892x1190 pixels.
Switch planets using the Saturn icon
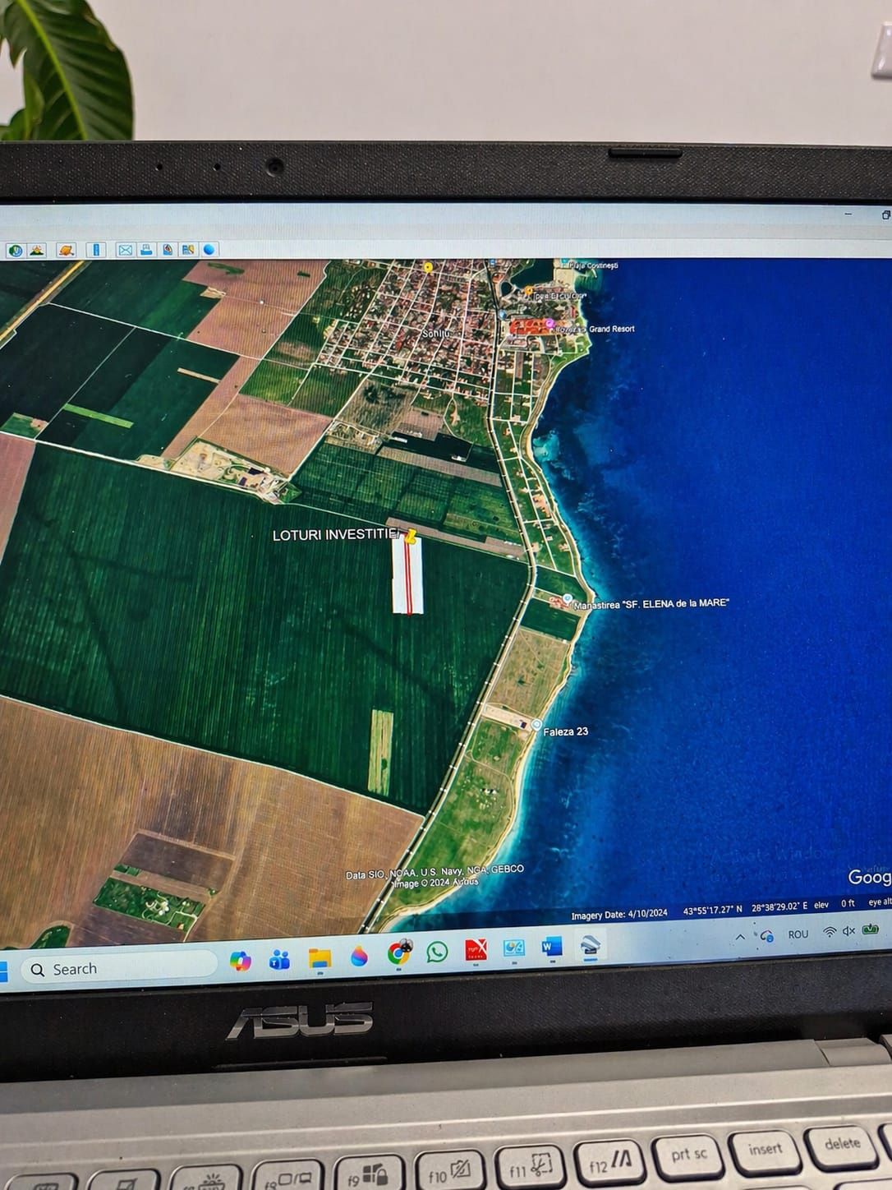click(67, 250)
